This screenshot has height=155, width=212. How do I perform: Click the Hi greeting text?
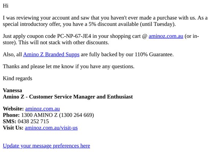point(6,6)
